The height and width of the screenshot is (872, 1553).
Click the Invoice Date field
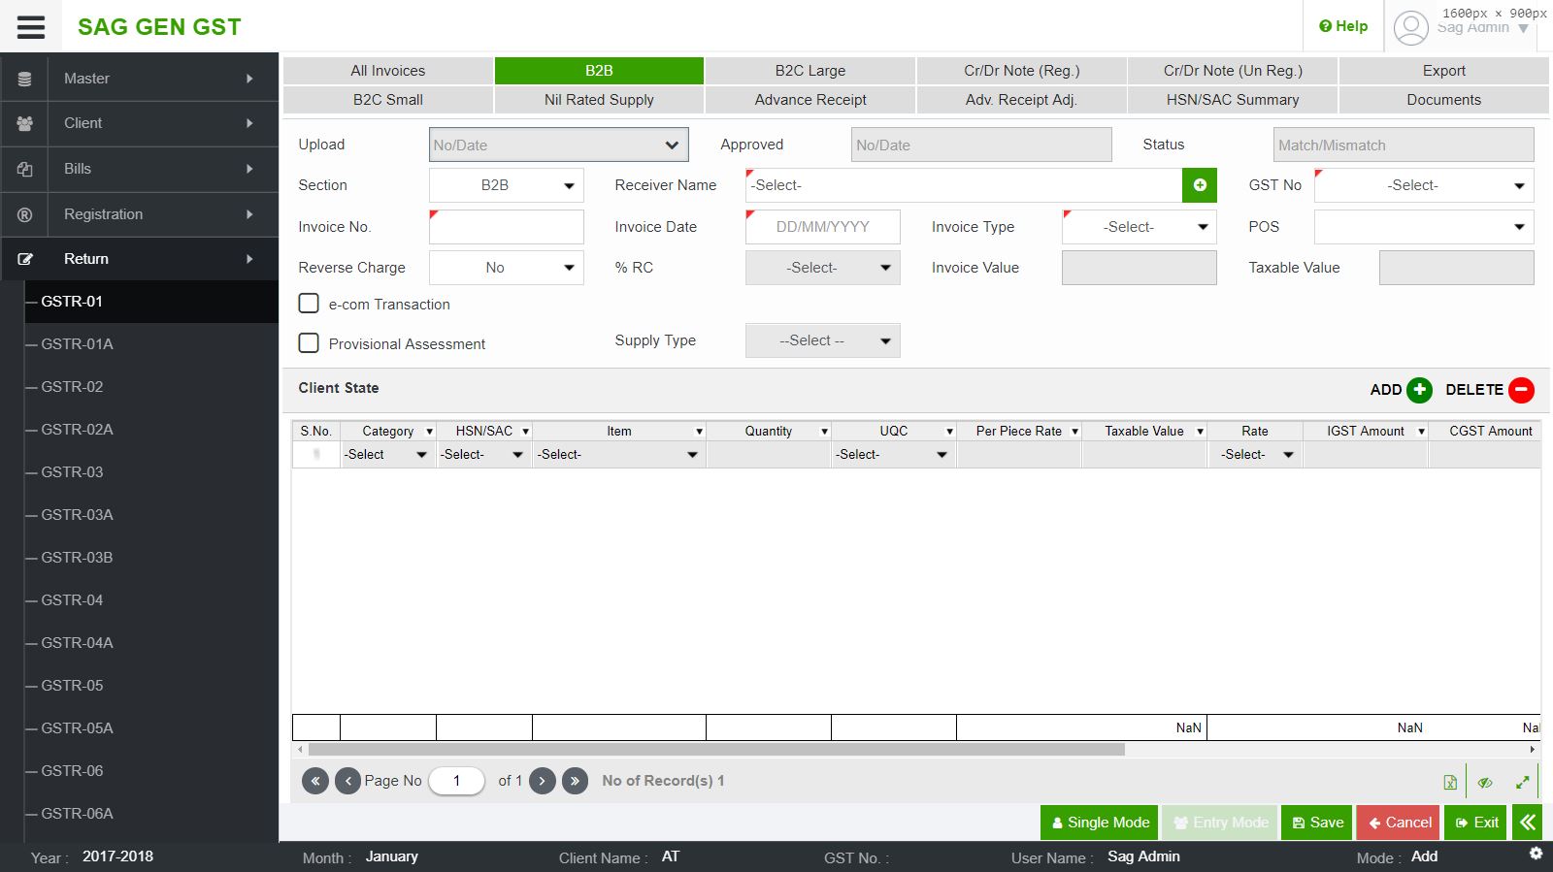click(x=823, y=227)
